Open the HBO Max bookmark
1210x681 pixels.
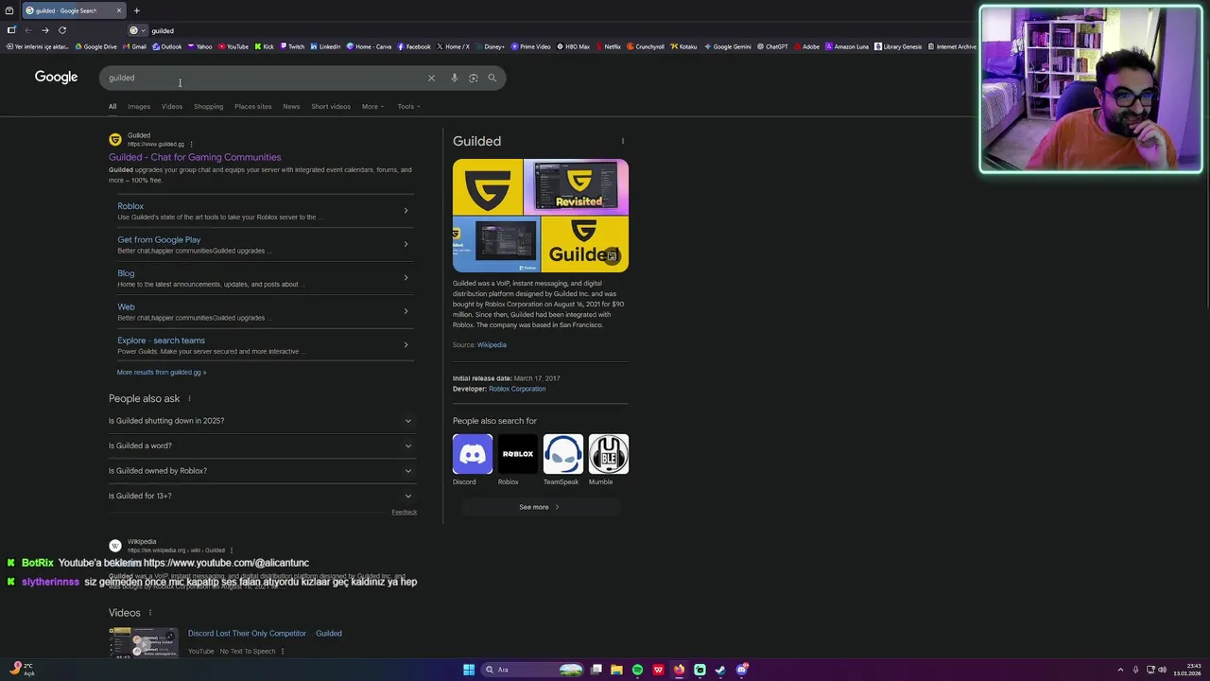(x=574, y=46)
